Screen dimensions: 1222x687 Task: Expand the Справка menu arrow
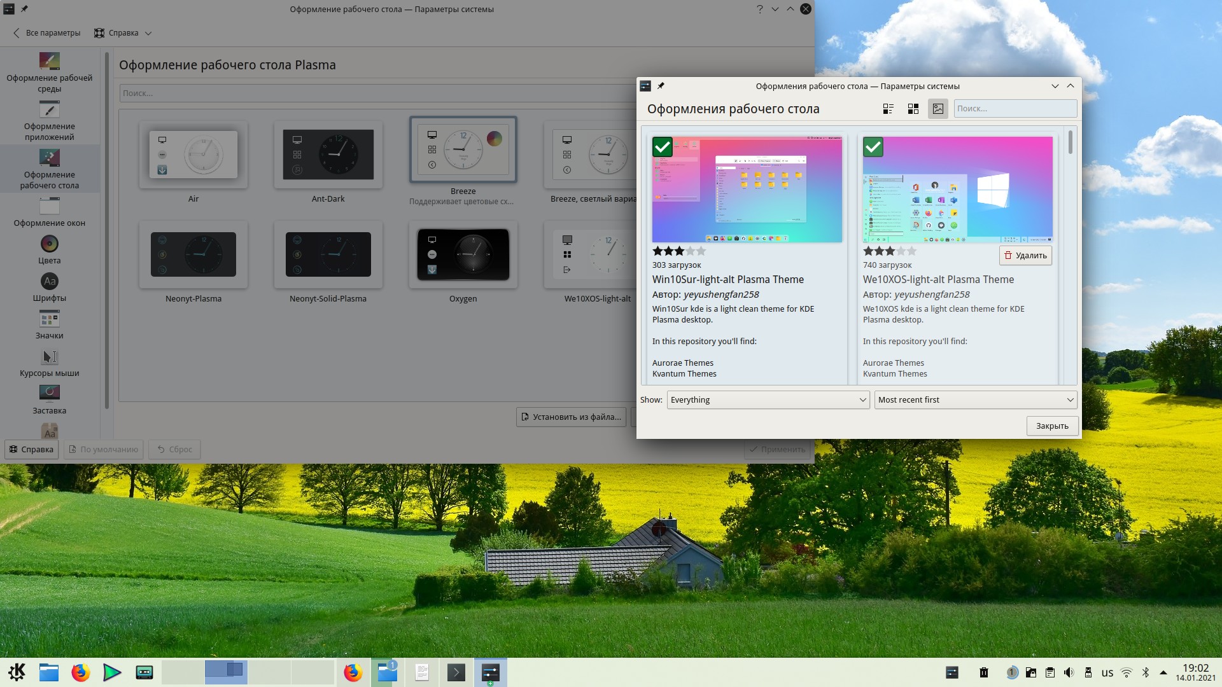click(148, 33)
